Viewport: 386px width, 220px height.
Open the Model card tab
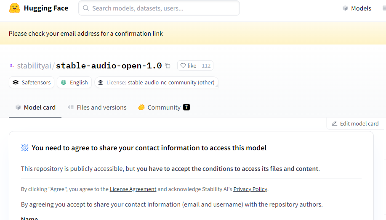[x=35, y=107]
